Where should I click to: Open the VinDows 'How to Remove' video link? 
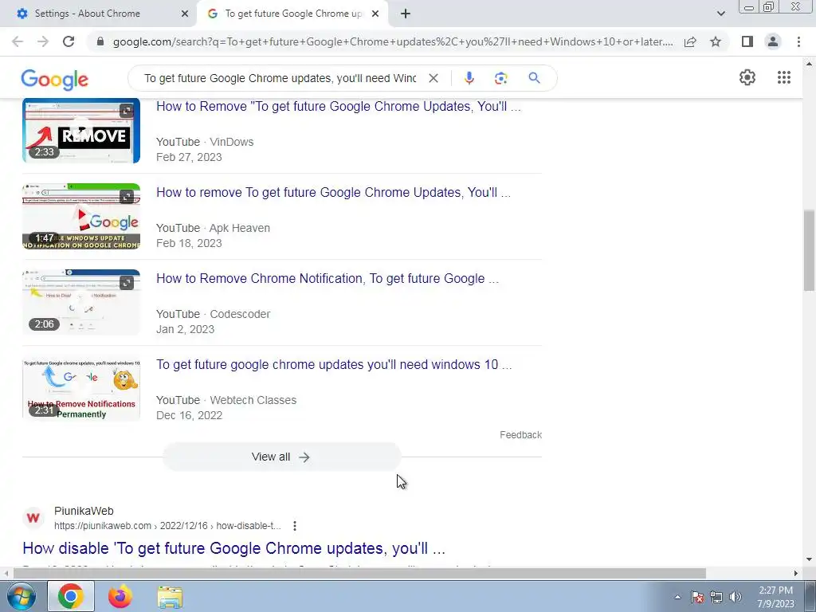point(338,106)
